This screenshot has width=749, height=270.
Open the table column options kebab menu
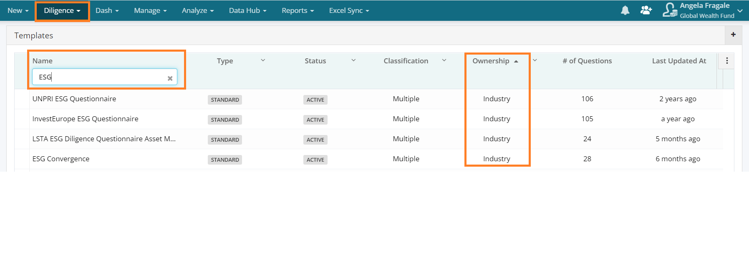(727, 61)
